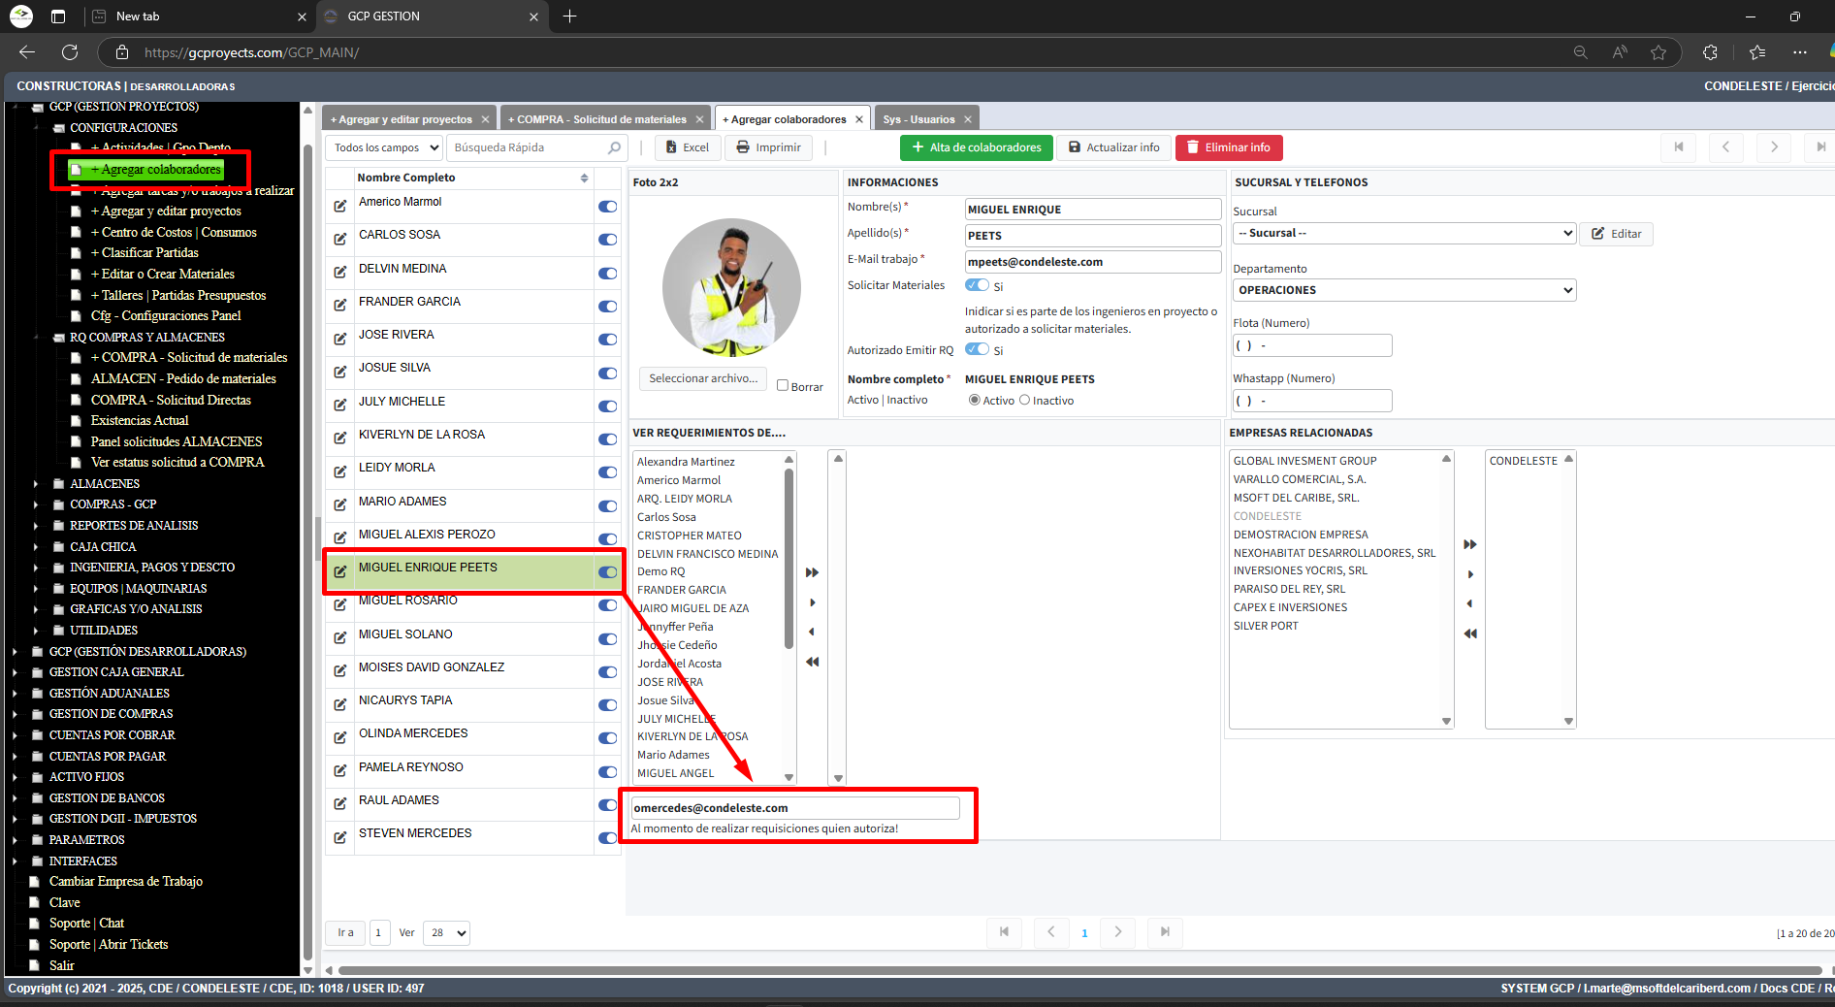
Task: Open the COMPRA - Solicitud de materiales tab
Action: [x=603, y=117]
